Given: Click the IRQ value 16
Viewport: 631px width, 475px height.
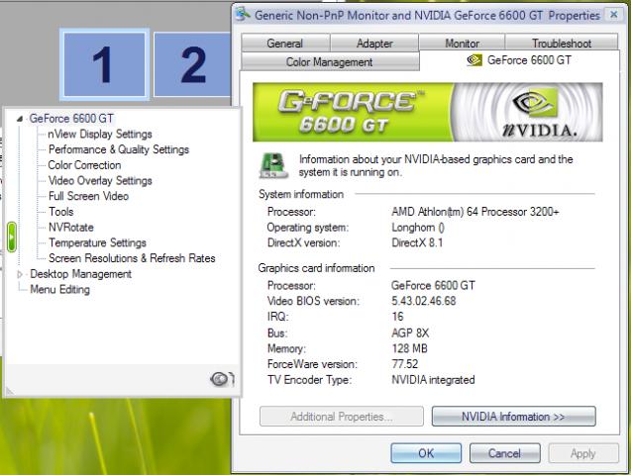Looking at the screenshot, I should coord(397,317).
